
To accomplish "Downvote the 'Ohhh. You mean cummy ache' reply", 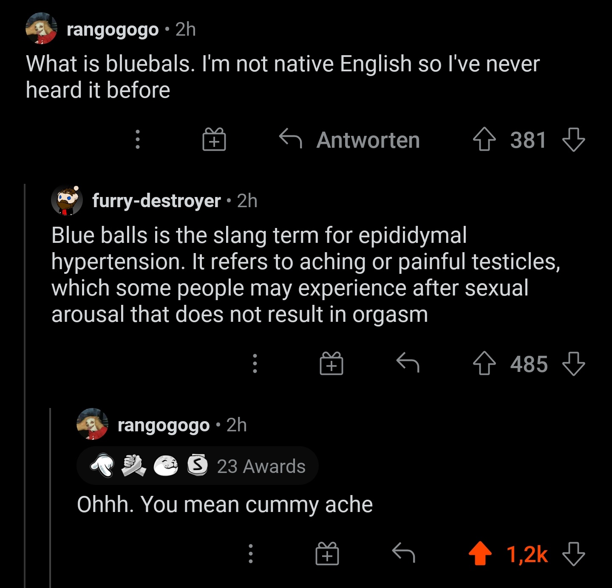I will pyautogui.click(x=573, y=554).
